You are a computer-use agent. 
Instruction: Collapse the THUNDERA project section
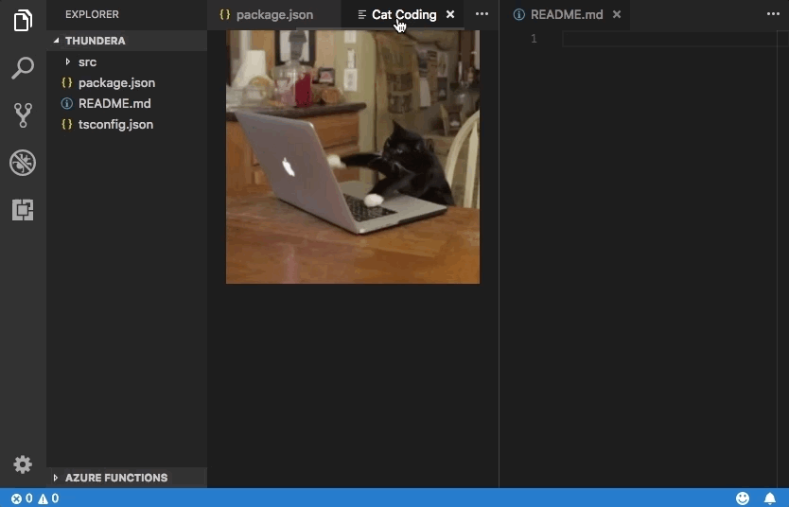point(94,41)
